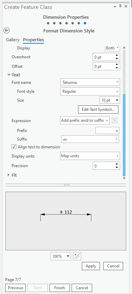The height and width of the screenshot is (294, 132).
Task: Decrease the Overshoot value with down arrow
Action: [x=117, y=59]
